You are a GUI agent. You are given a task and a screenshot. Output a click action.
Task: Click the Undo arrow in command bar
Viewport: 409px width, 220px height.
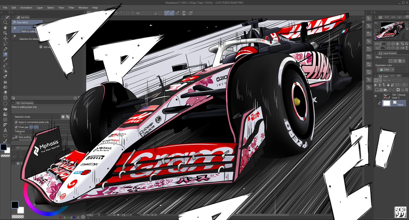116,13
